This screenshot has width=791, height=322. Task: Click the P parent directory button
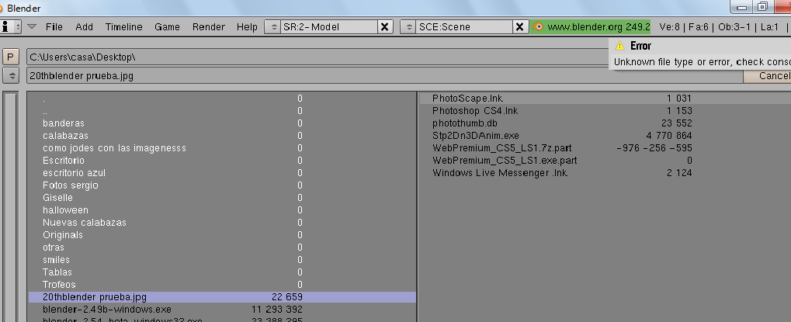(x=10, y=57)
